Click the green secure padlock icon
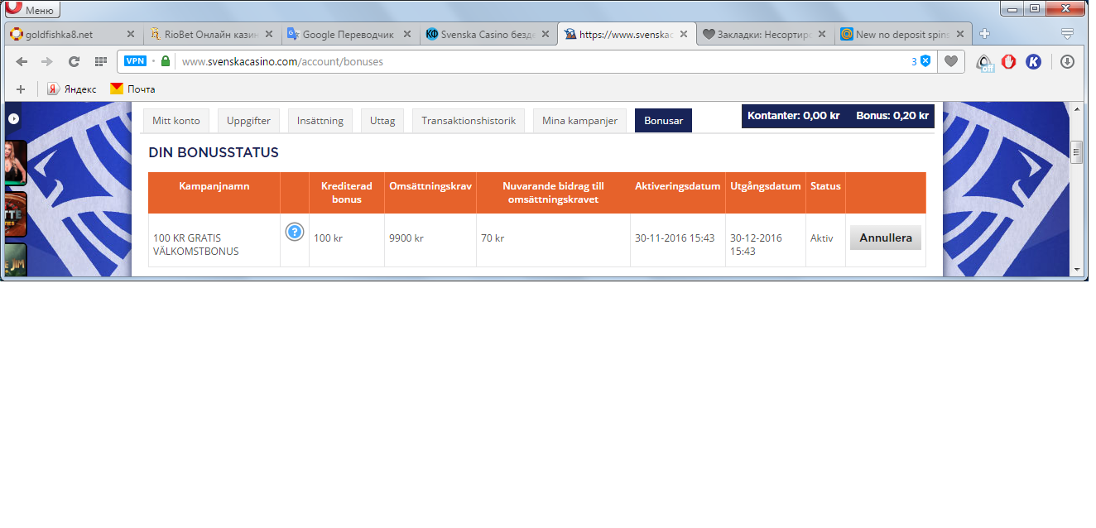 coord(166,61)
